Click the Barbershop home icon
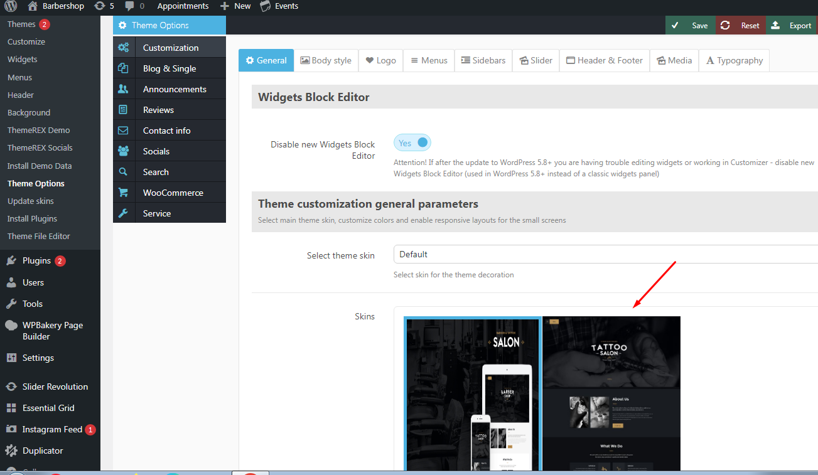Image resolution: width=818 pixels, height=475 pixels. pos(33,6)
